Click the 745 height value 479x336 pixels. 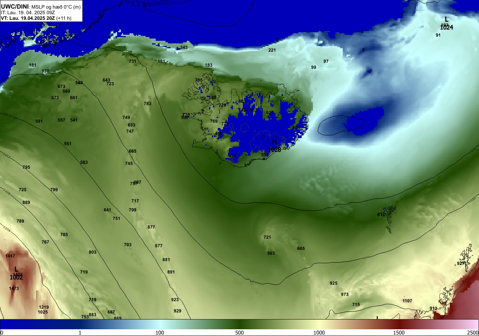pyautogui.click(x=129, y=164)
